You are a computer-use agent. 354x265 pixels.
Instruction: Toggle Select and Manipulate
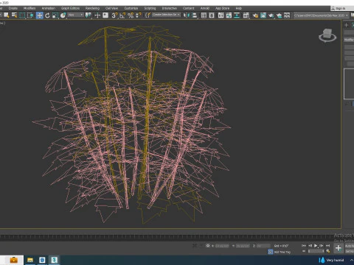[97, 15]
